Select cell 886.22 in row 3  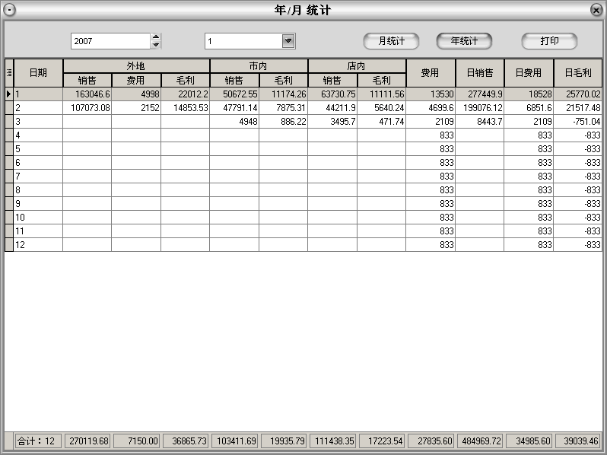pyautogui.click(x=284, y=122)
